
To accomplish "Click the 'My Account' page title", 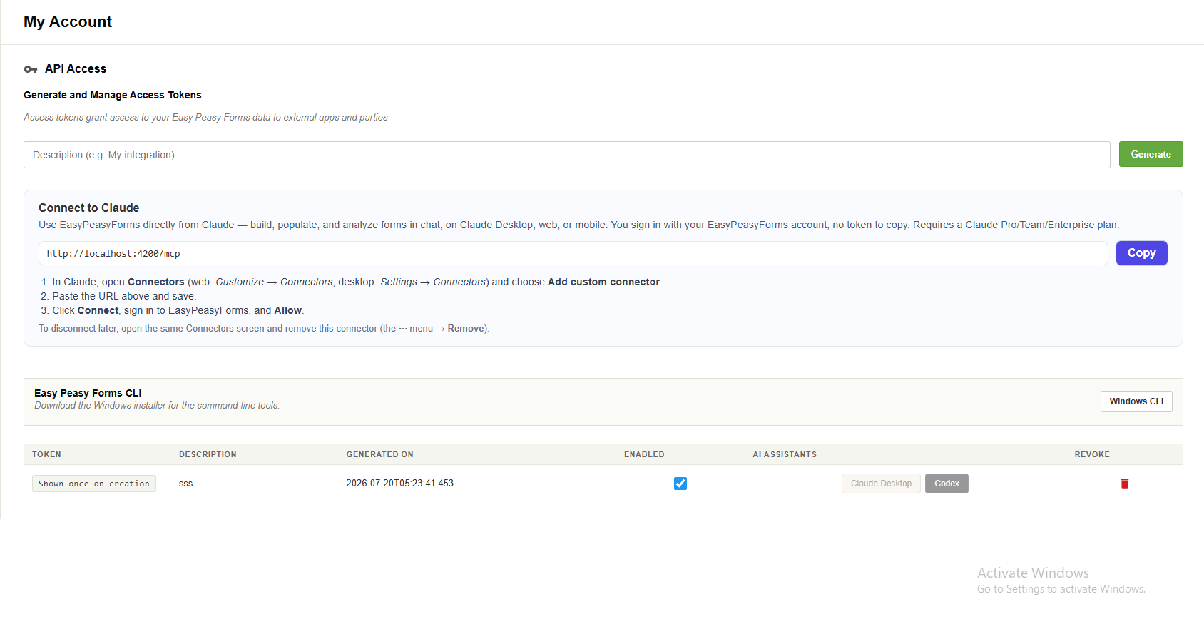I will coord(68,21).
